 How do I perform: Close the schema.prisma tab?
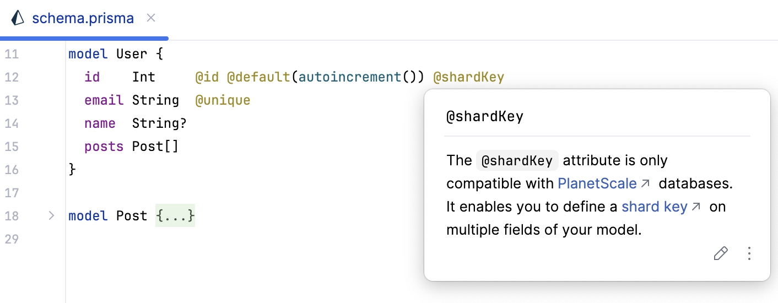(x=151, y=18)
